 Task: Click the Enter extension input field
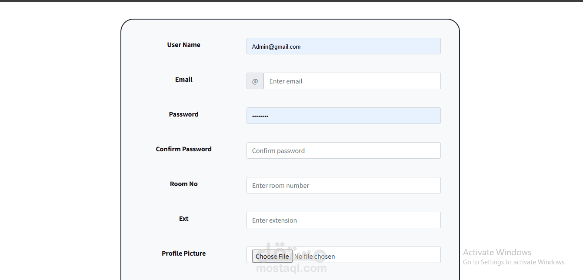point(343,220)
